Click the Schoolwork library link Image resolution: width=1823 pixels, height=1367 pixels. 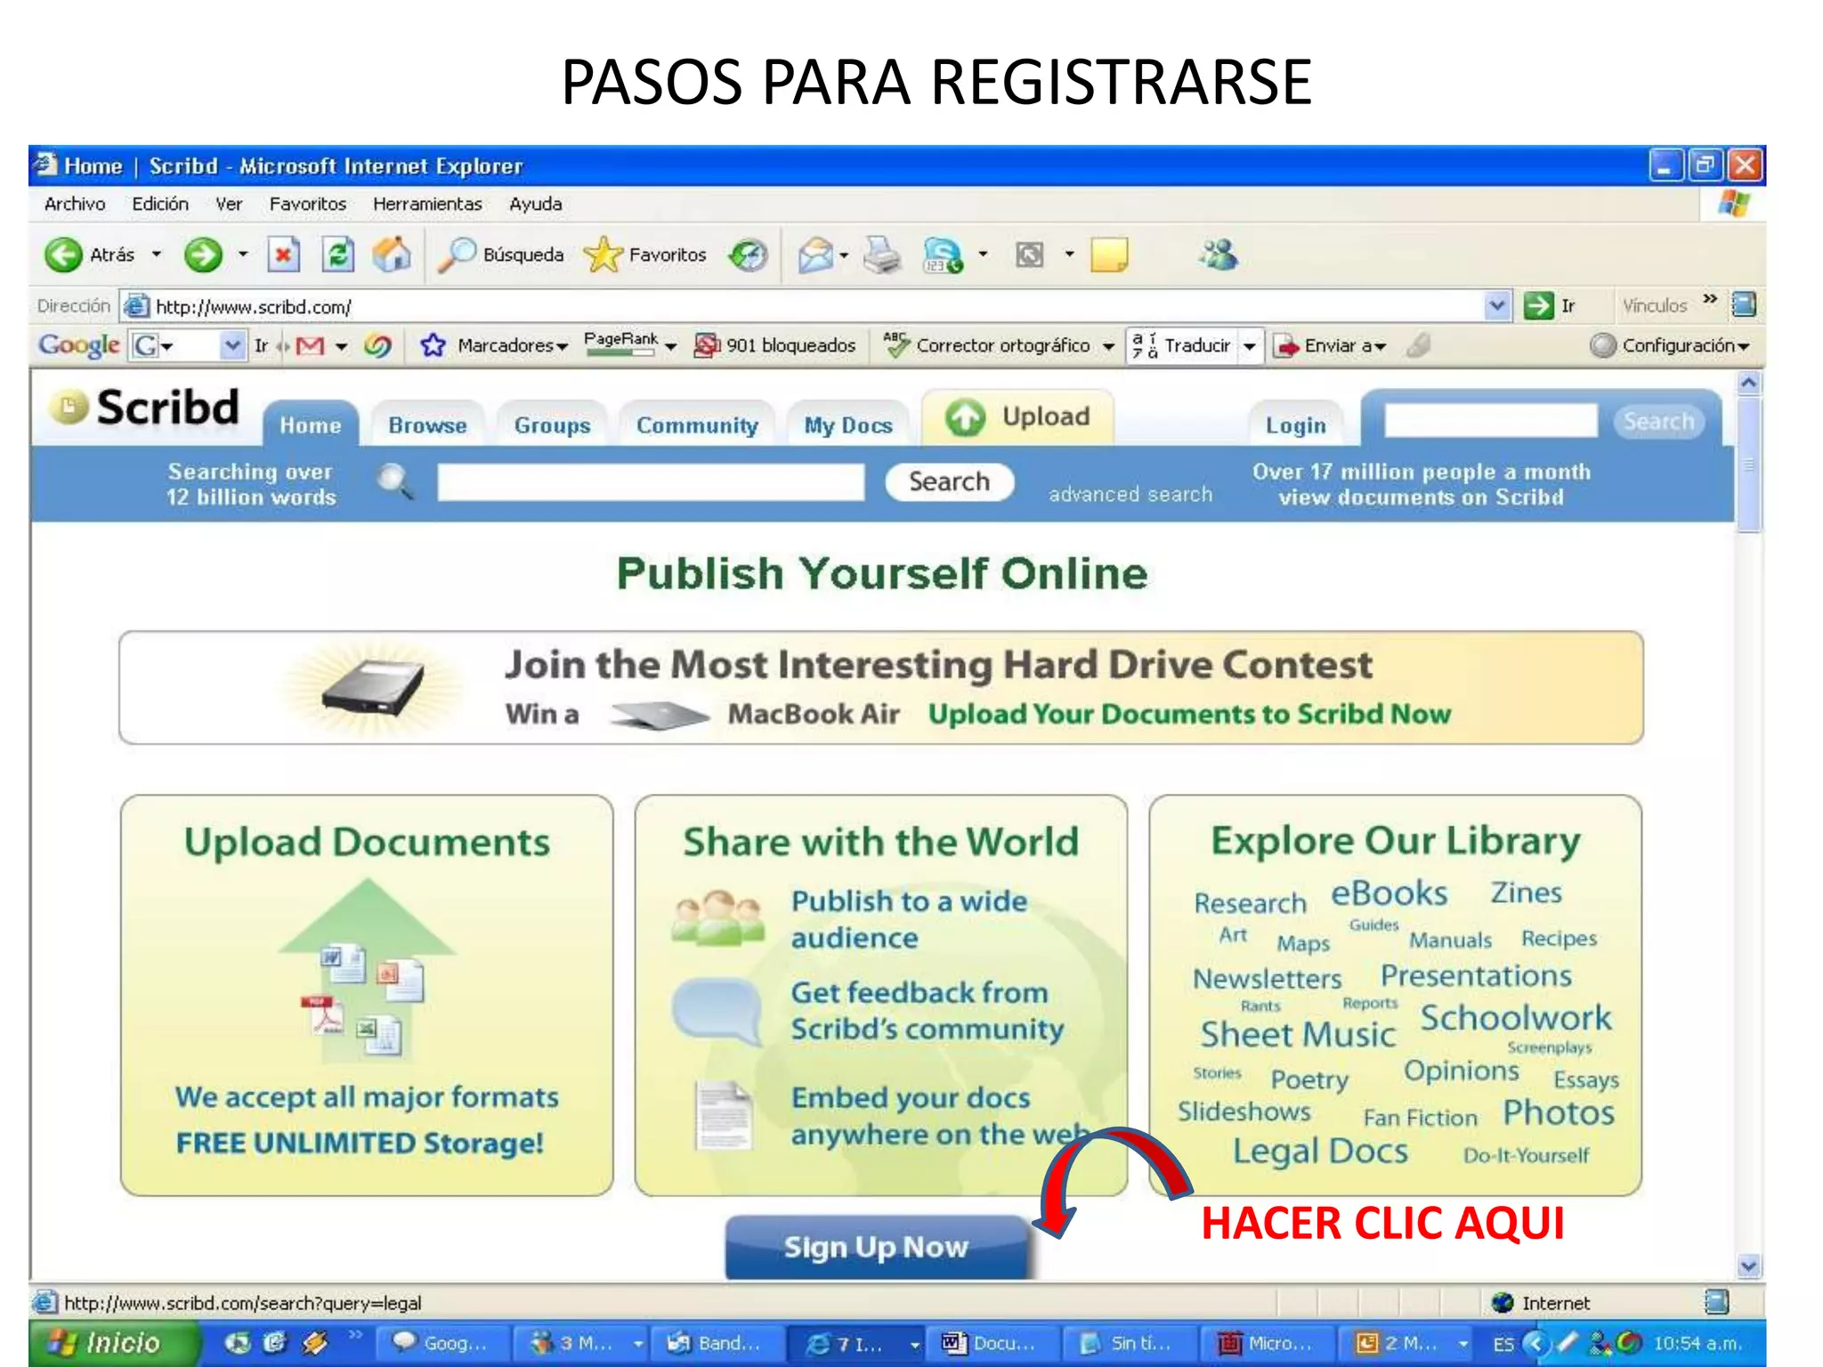(x=1515, y=1017)
